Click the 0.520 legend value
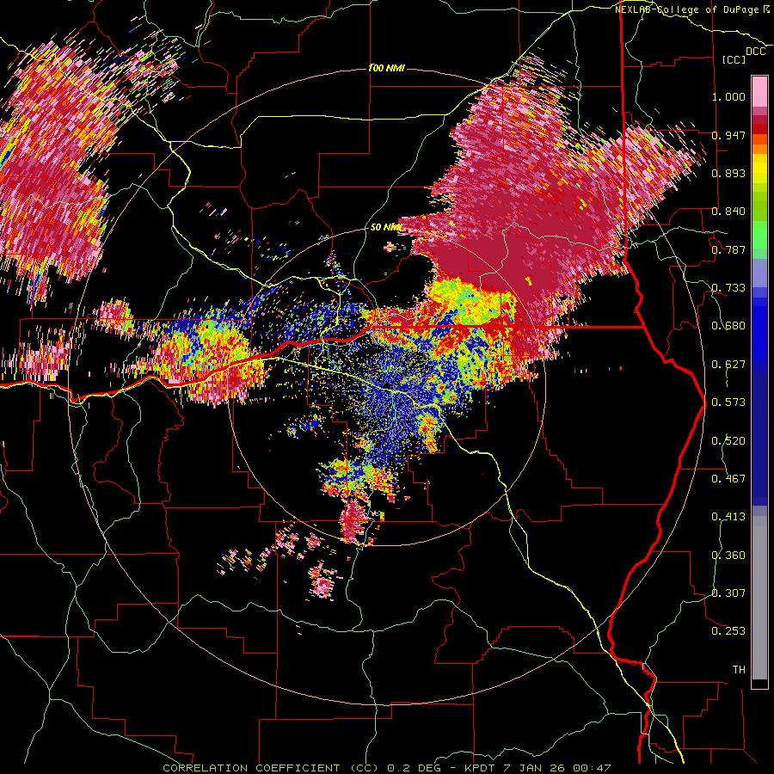The height and width of the screenshot is (774, 774). [728, 441]
